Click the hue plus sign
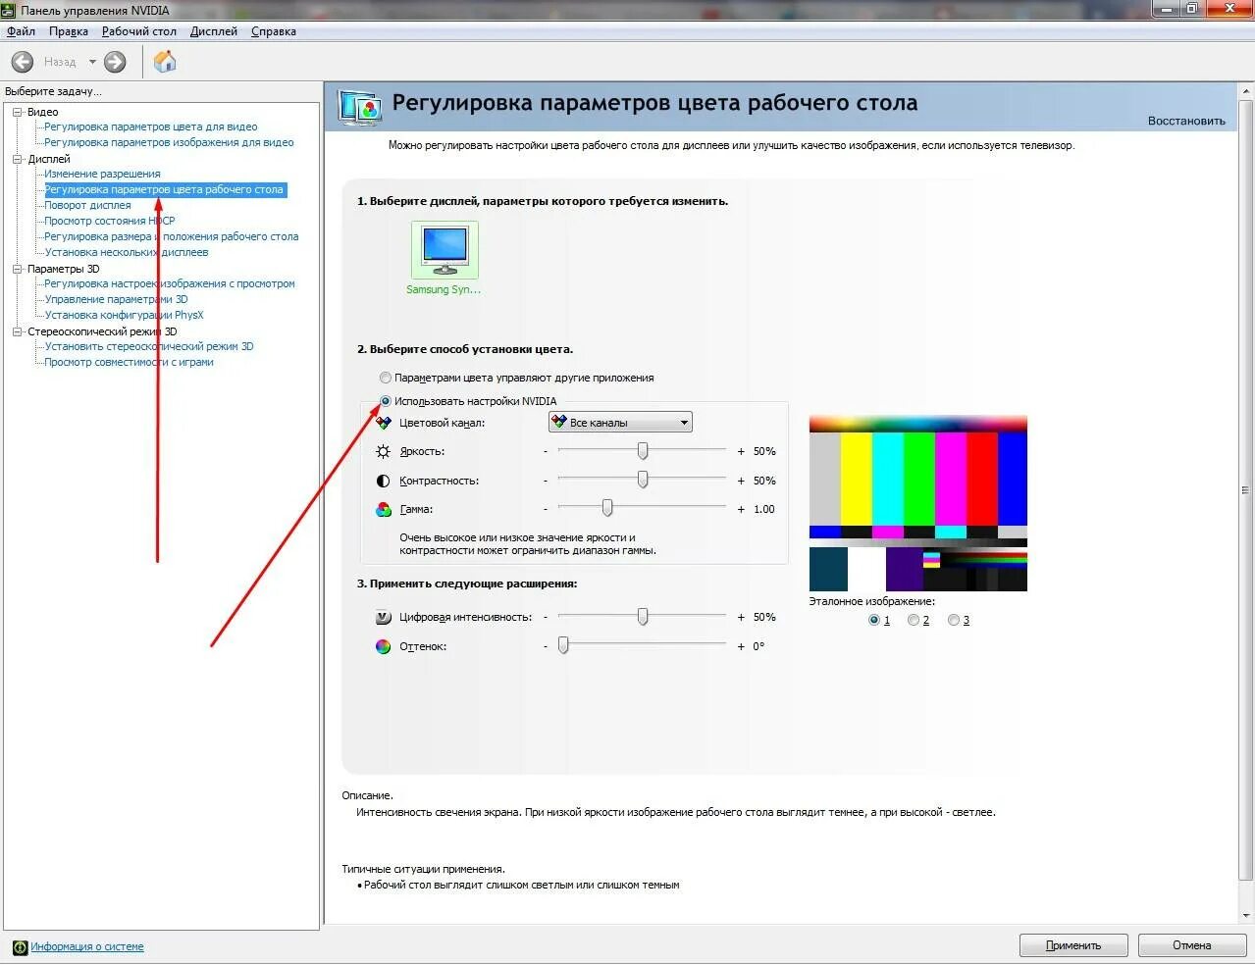 point(741,647)
